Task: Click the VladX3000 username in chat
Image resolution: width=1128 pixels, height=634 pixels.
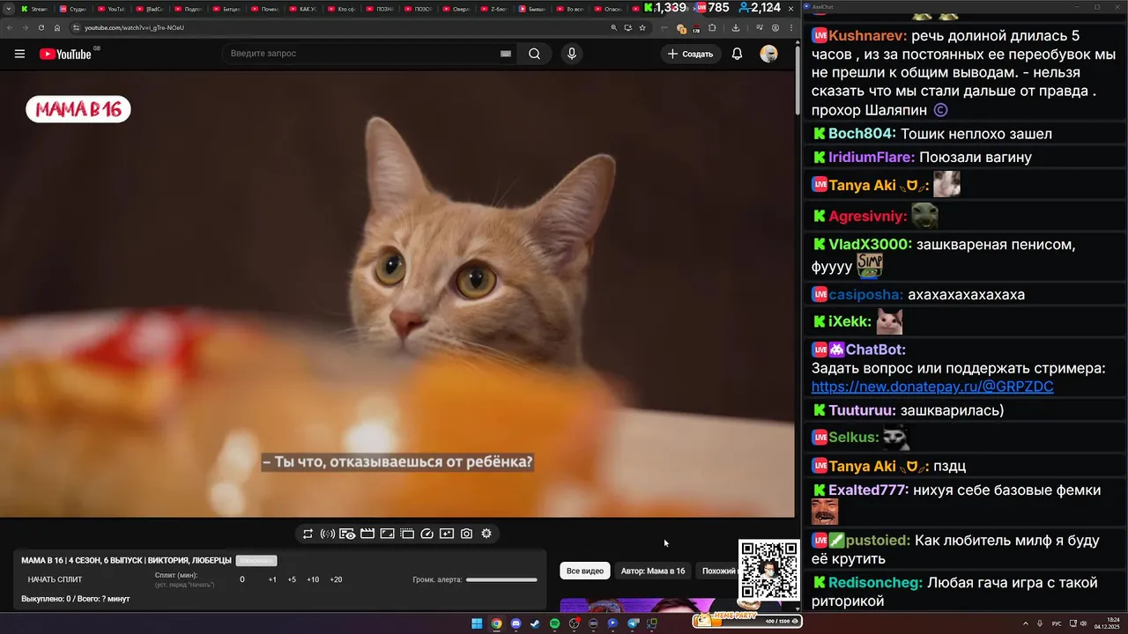Action: pos(869,245)
